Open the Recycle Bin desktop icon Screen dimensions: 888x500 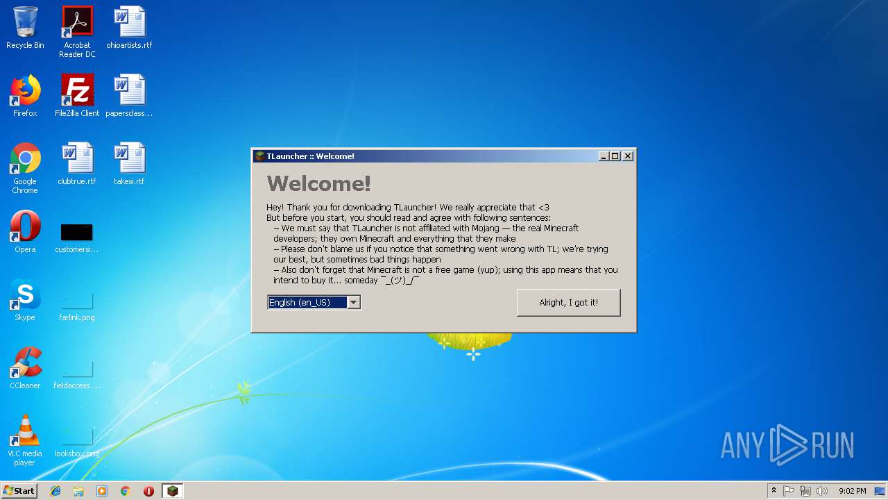pyautogui.click(x=25, y=28)
